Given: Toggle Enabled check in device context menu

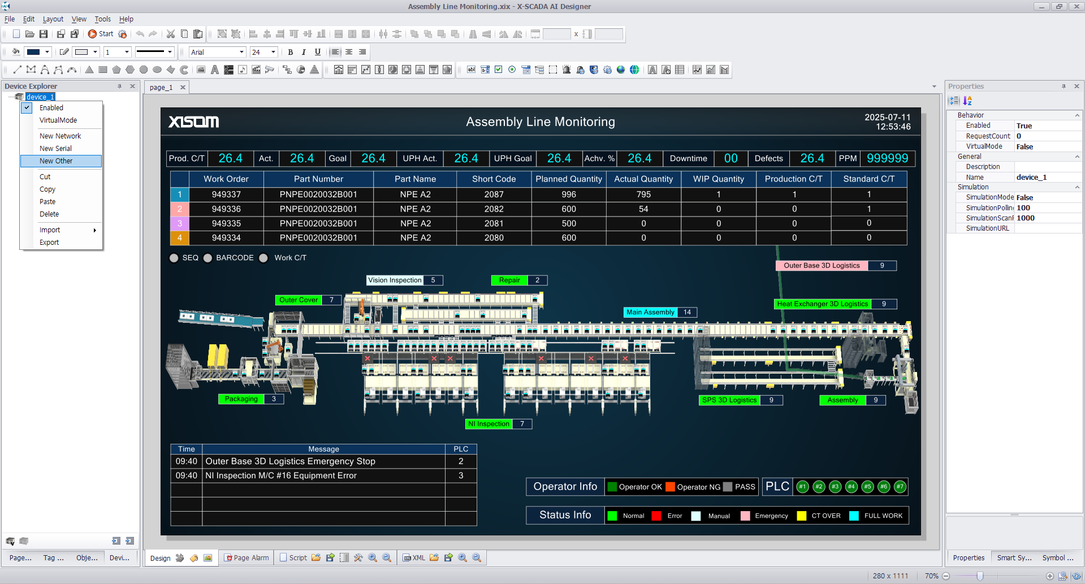Looking at the screenshot, I should (x=61, y=108).
